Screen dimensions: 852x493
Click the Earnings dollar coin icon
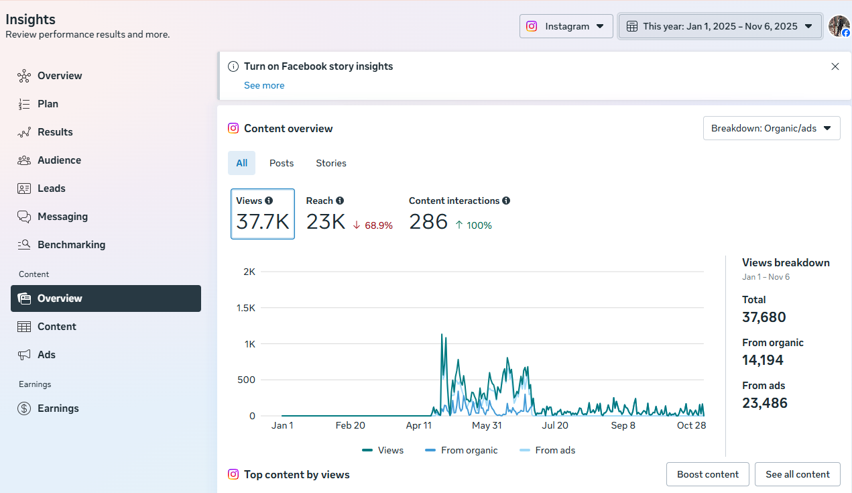pyautogui.click(x=24, y=408)
